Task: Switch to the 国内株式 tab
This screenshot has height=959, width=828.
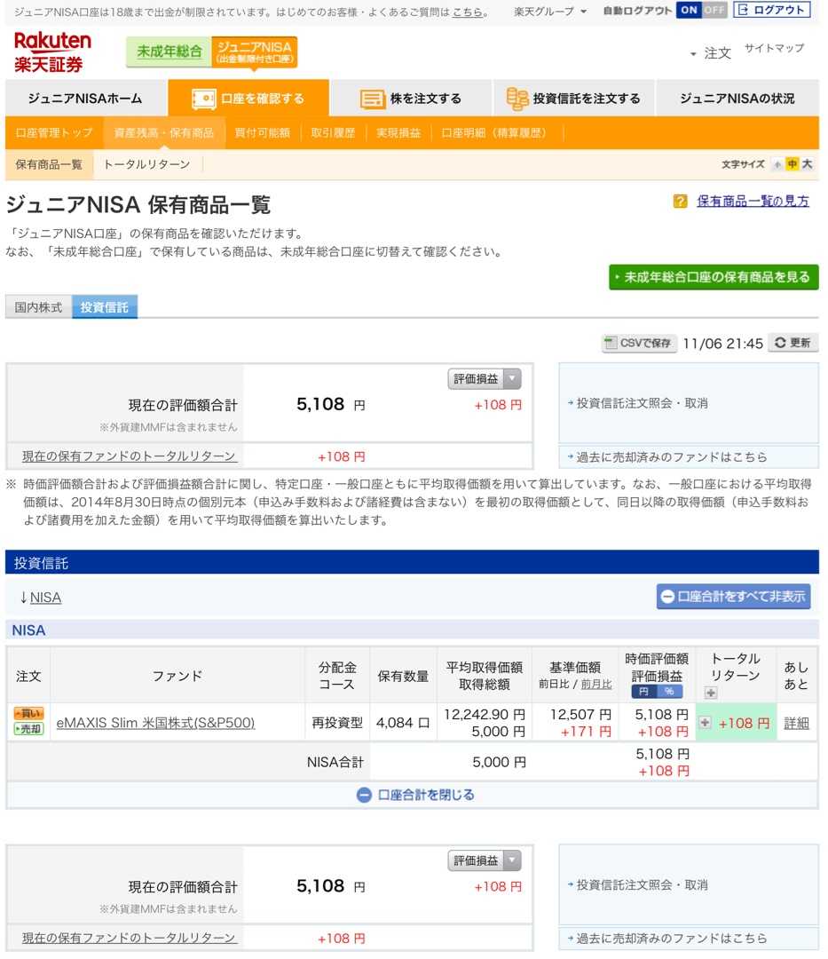Action: pyautogui.click(x=38, y=307)
